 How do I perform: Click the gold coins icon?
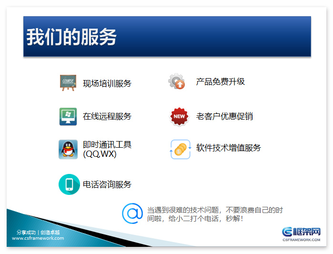click(x=180, y=149)
